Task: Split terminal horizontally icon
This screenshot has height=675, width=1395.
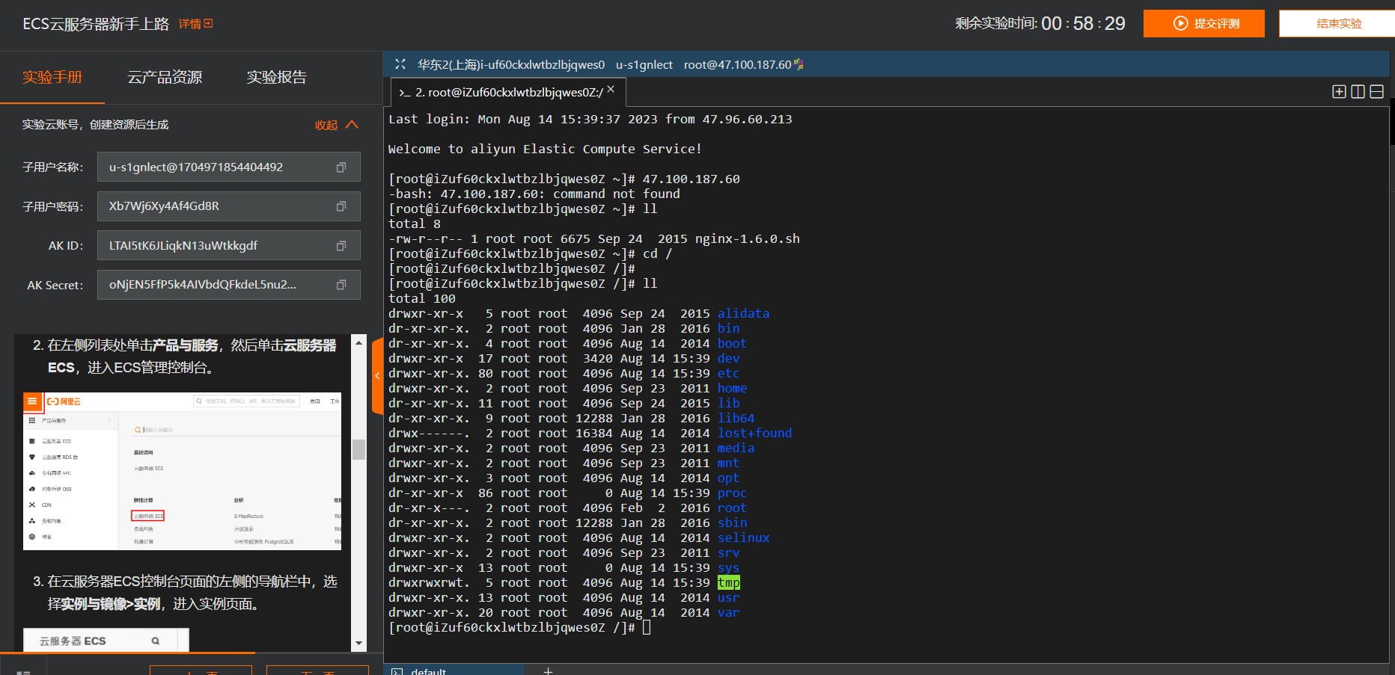Action: pyautogui.click(x=1376, y=91)
